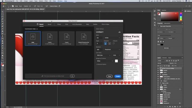Select the Brush tool in toolbar
This screenshot has width=192, height=108.
tap(2, 29)
